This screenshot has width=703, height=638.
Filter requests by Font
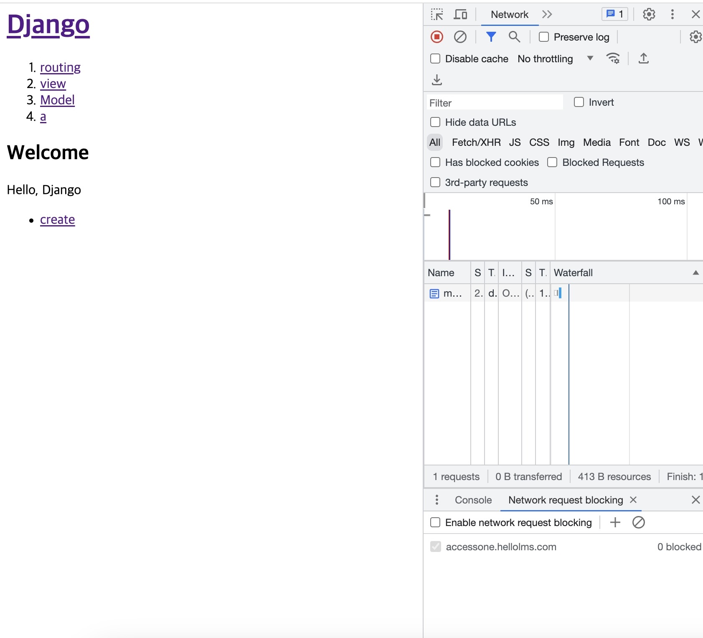629,142
